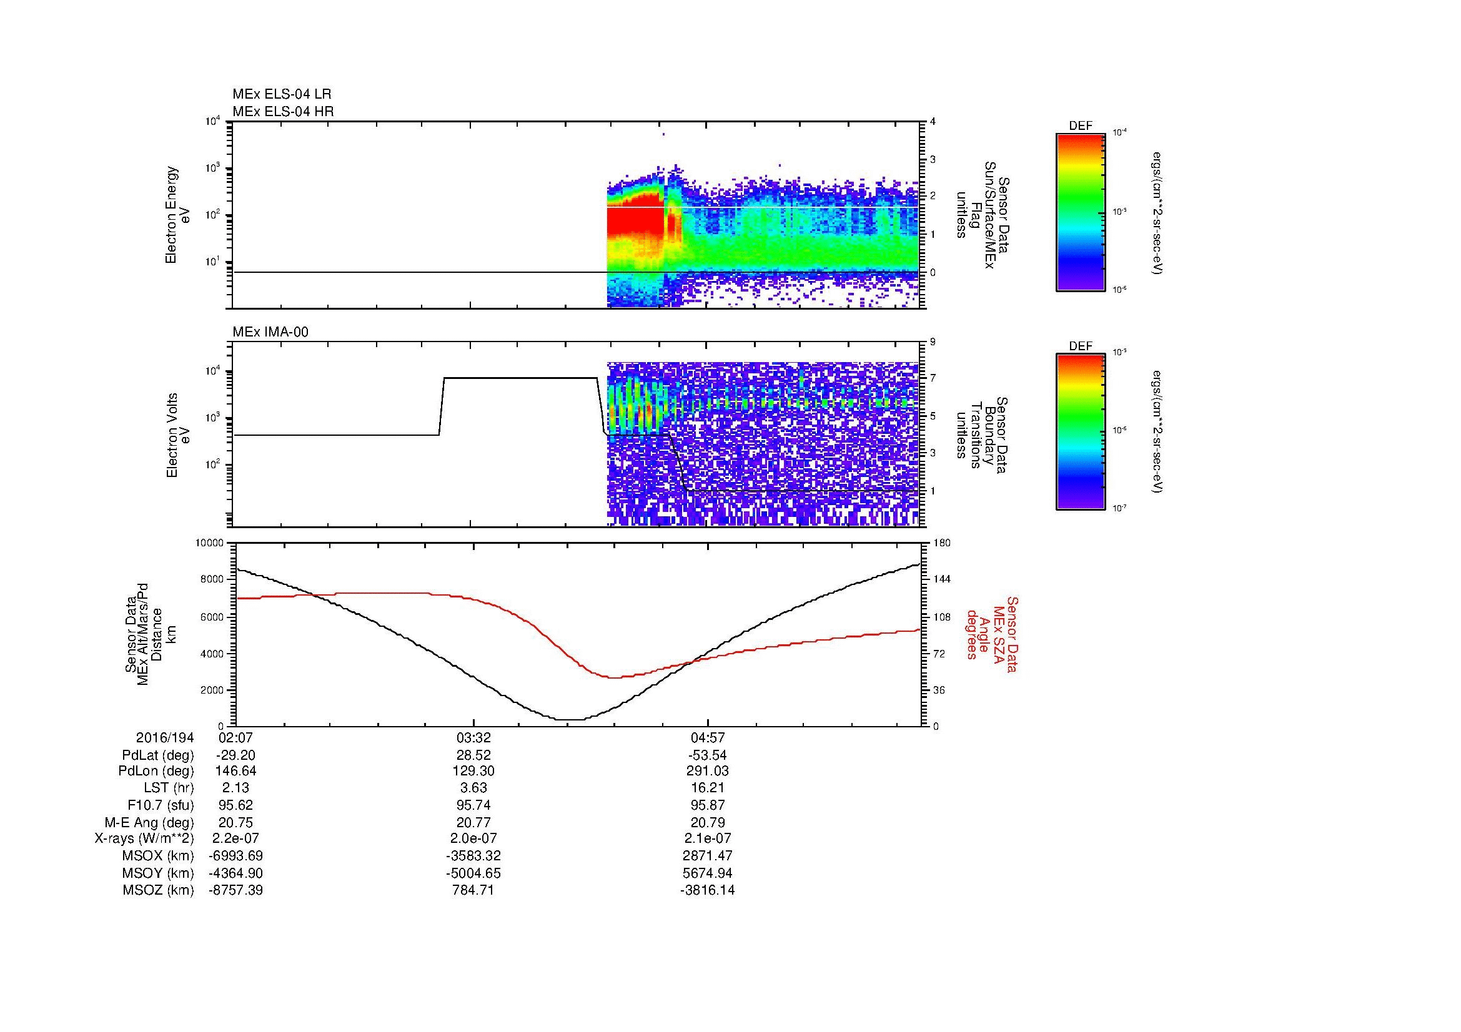This screenshot has height=1032, width=1461.
Task: Click the date label '2016/194'
Action: (165, 737)
